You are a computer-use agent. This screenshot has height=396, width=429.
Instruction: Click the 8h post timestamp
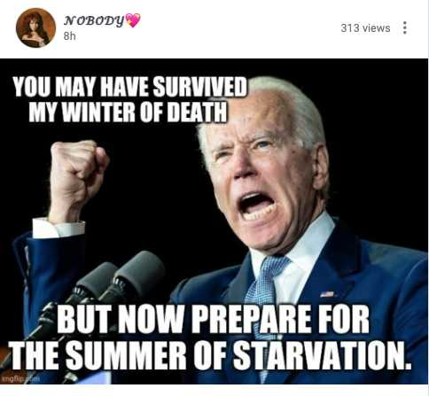(70, 36)
